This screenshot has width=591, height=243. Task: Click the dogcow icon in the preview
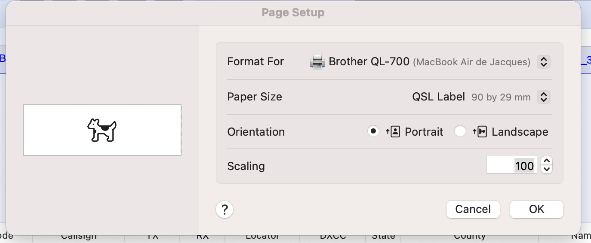102,130
